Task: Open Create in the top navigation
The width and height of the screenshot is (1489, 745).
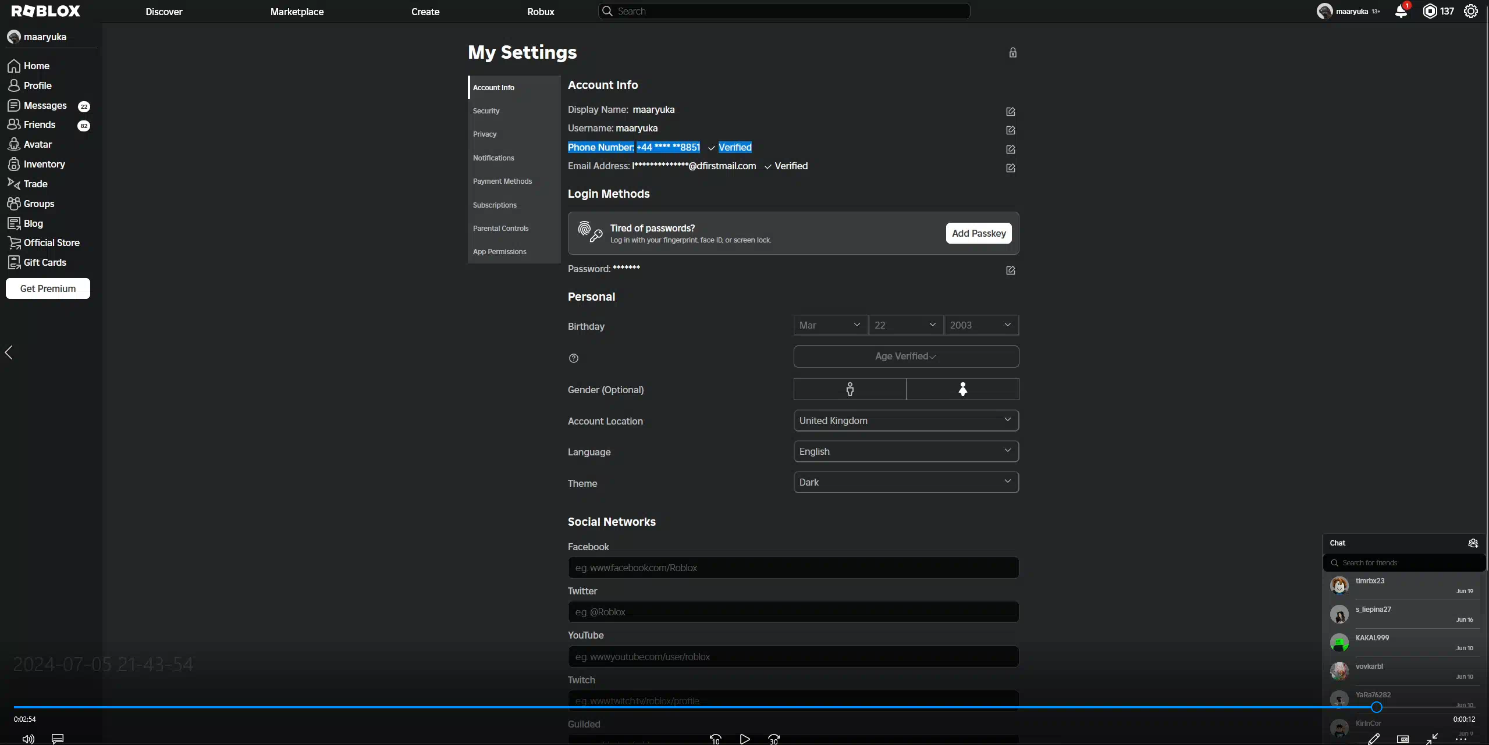Action: pos(425,12)
